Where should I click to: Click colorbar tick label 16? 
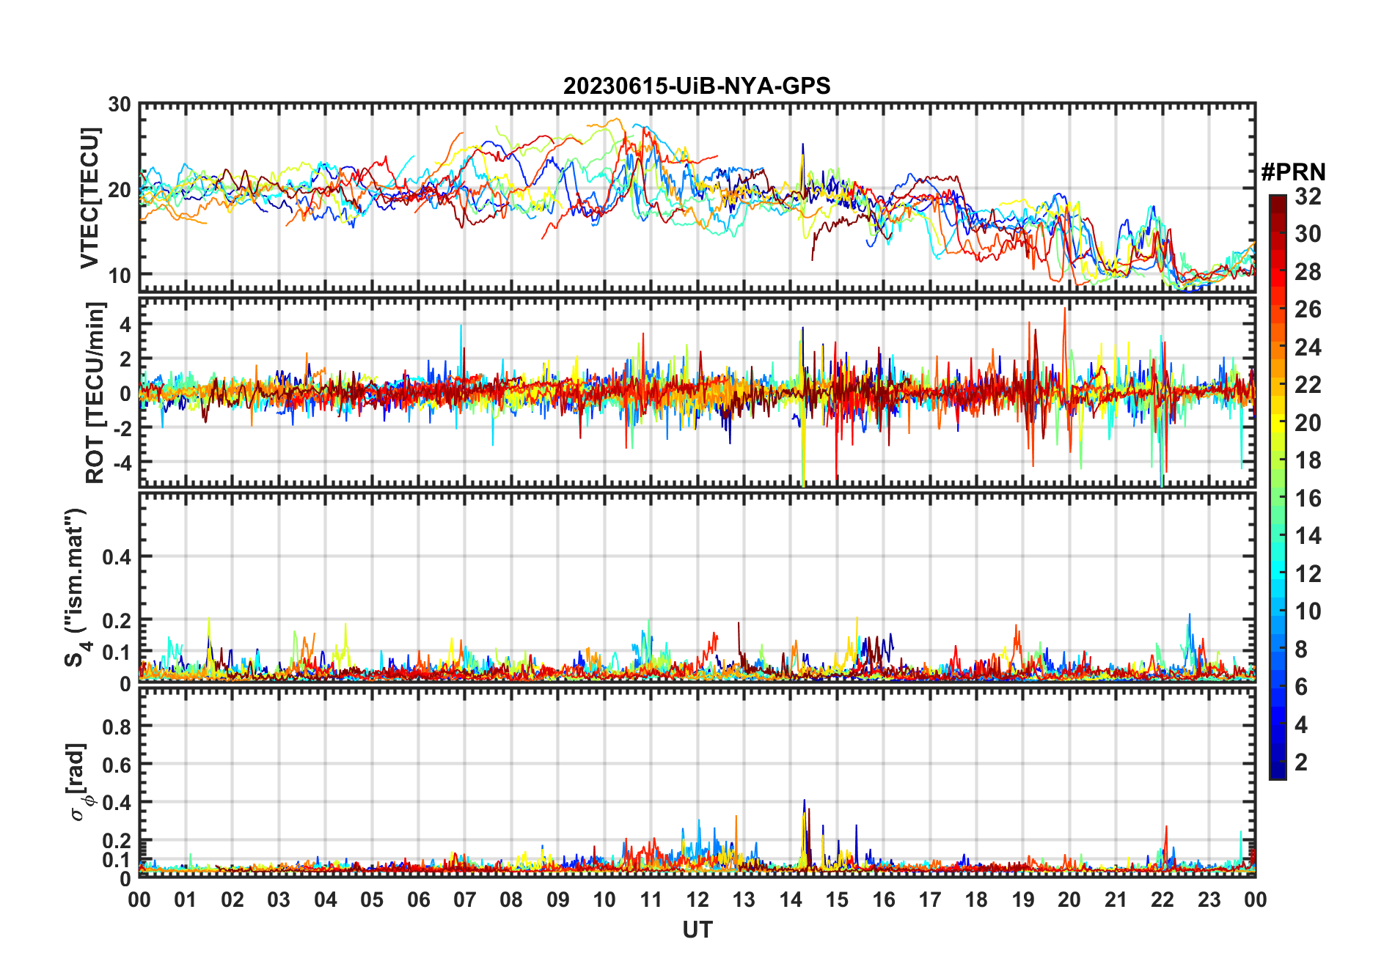click(1308, 498)
